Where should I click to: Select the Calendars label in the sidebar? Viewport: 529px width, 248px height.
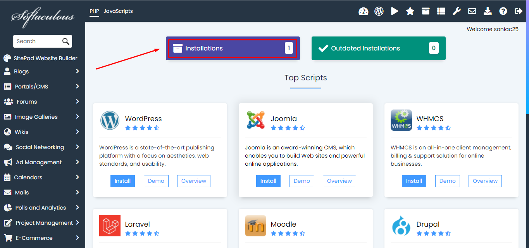(28, 177)
